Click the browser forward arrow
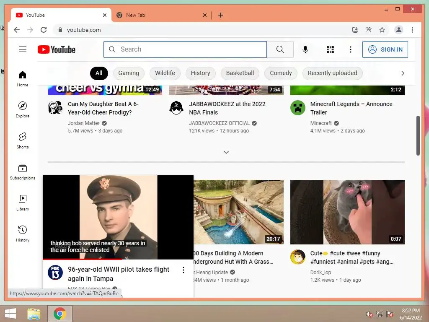The height and width of the screenshot is (322, 429). 30,30
